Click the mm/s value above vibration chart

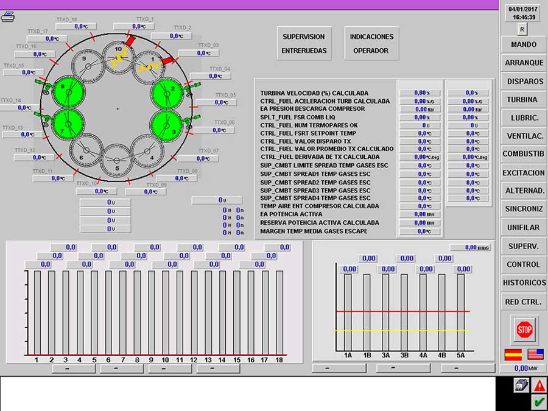(x=470, y=248)
